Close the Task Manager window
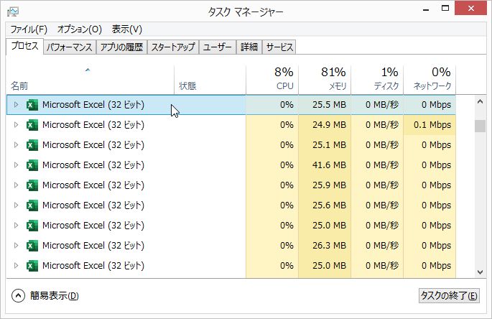The width and height of the screenshot is (492, 319). [470, 8]
